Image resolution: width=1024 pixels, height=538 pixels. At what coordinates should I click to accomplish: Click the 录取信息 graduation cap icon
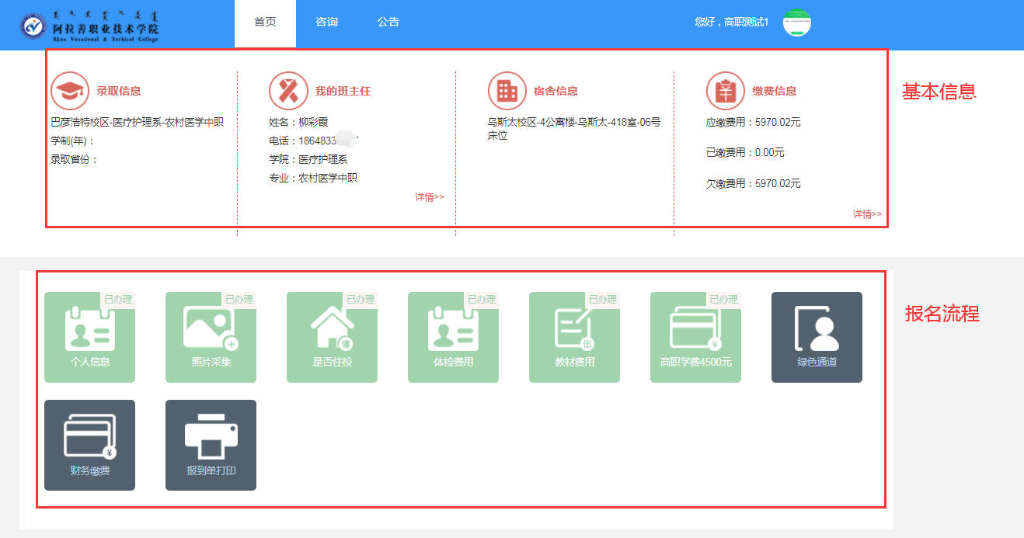(70, 91)
